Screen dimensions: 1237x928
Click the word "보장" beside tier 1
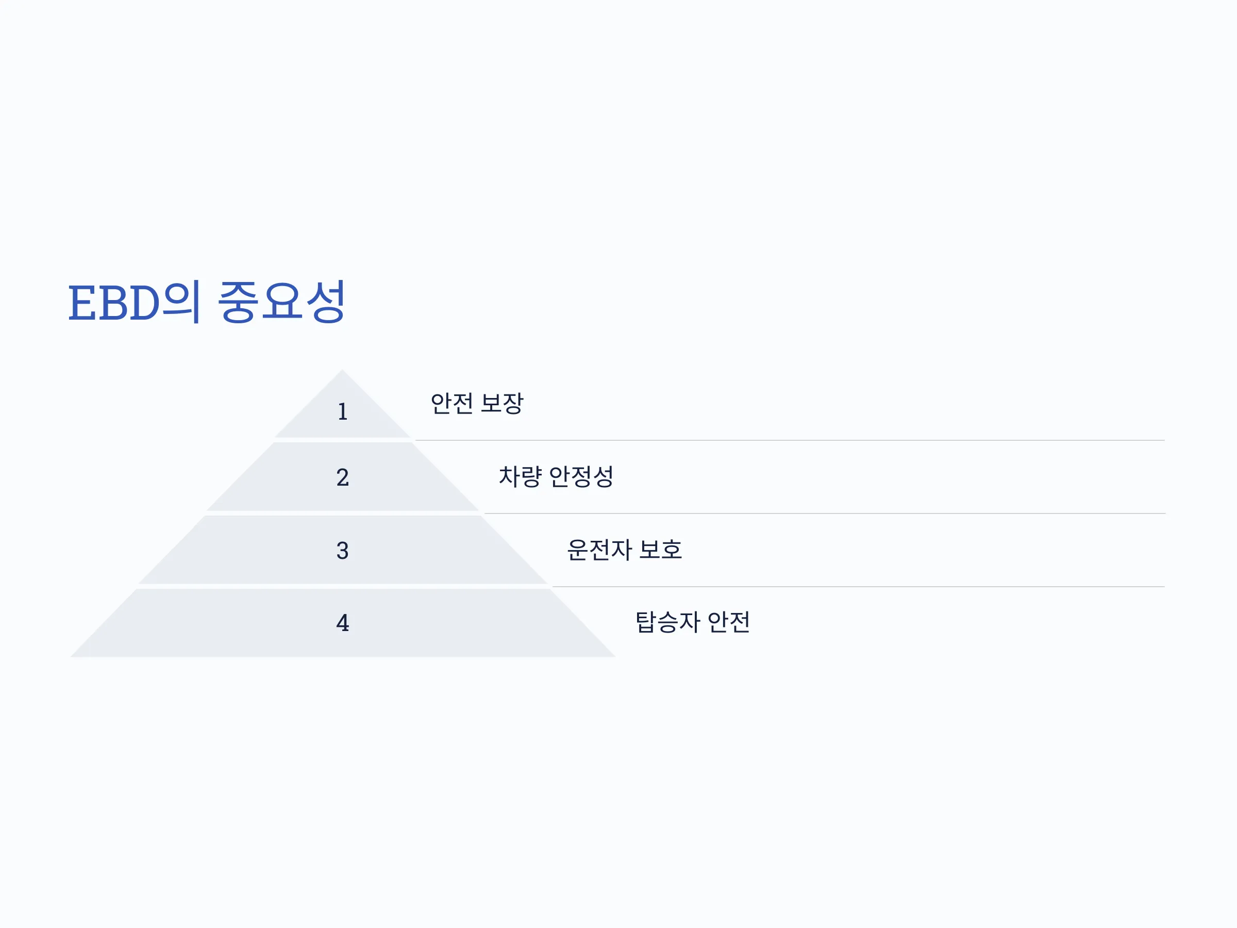(502, 403)
